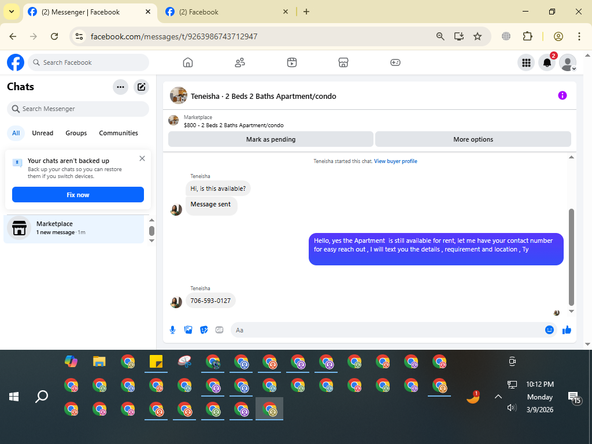Open the volume speaker icon in tray
The height and width of the screenshot is (444, 592).
click(x=512, y=408)
